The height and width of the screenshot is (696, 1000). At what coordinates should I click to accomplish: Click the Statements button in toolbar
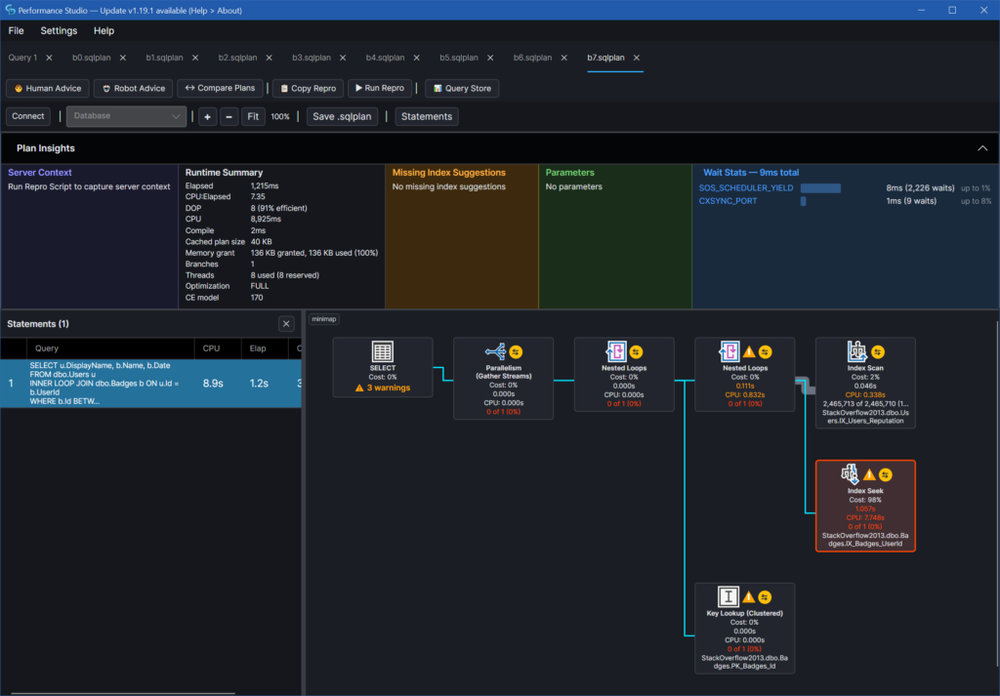point(427,116)
